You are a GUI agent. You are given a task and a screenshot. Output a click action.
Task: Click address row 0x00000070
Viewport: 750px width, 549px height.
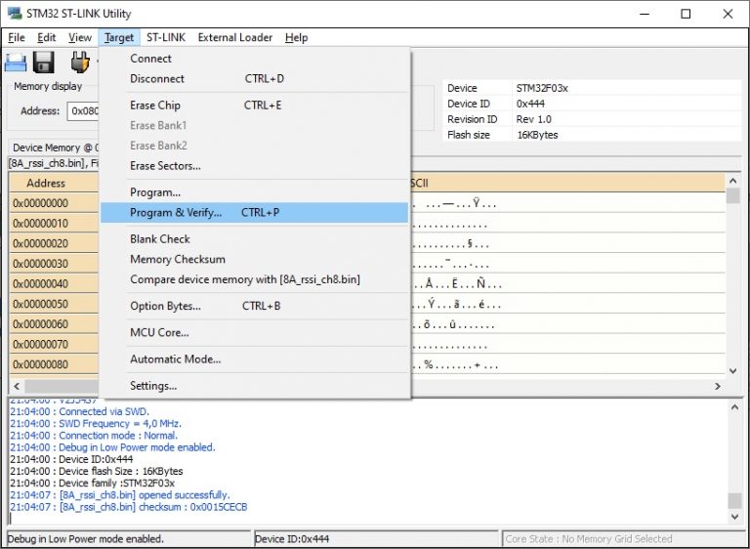point(54,344)
